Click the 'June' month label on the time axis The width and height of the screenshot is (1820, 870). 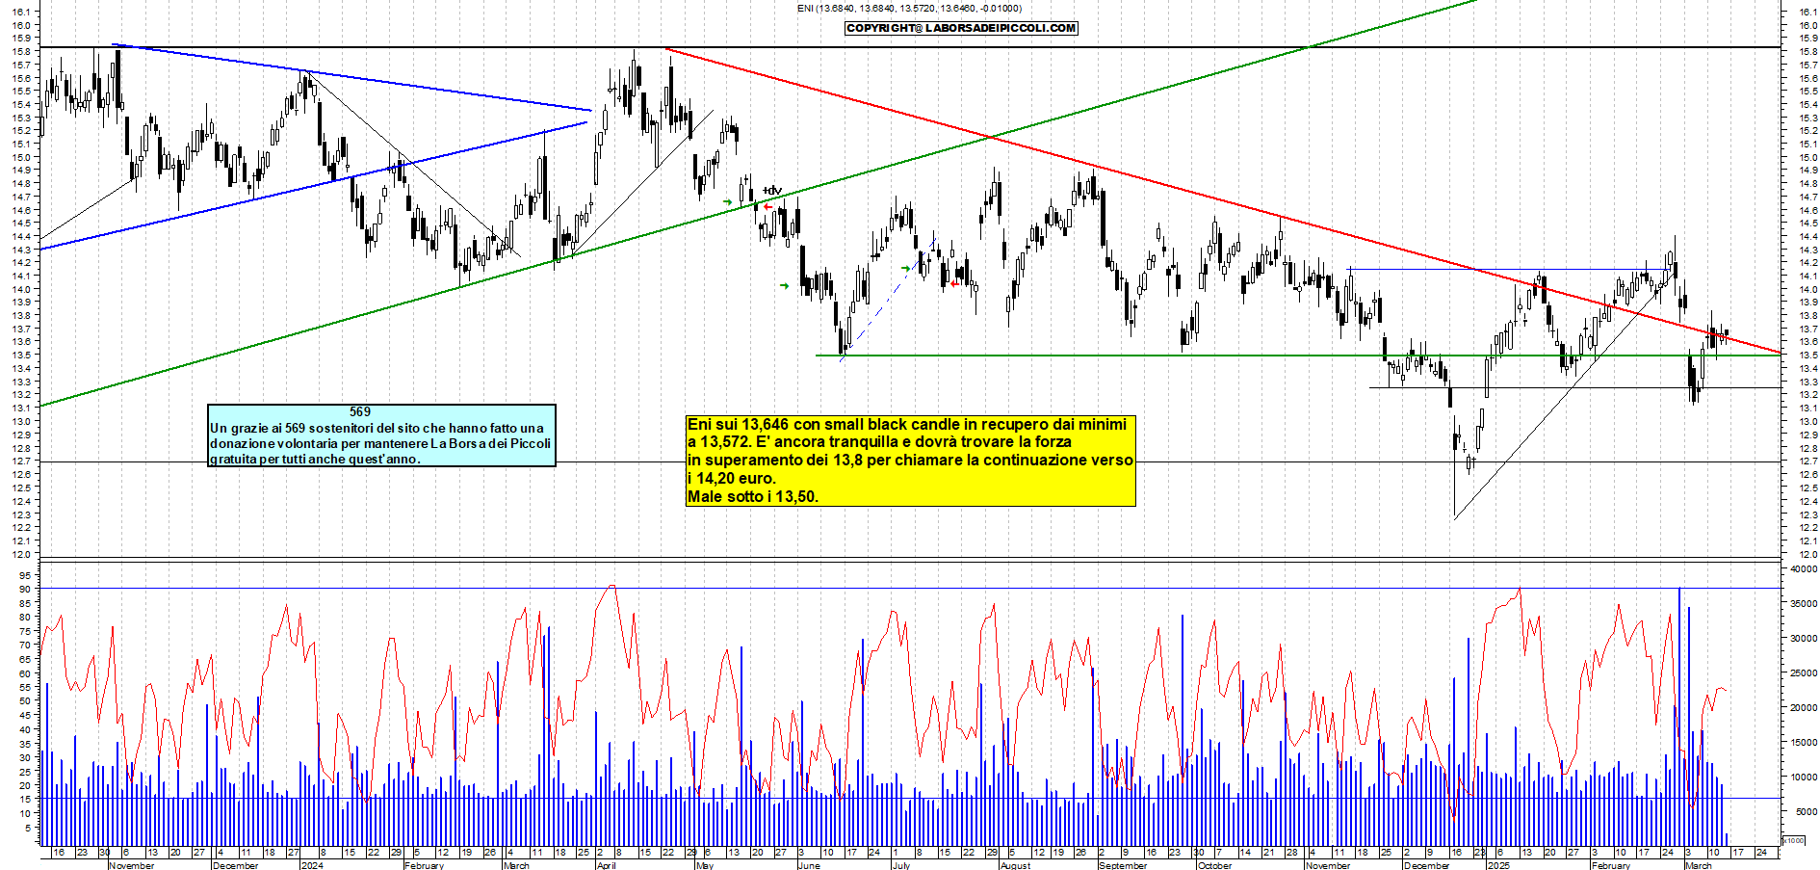(x=809, y=865)
